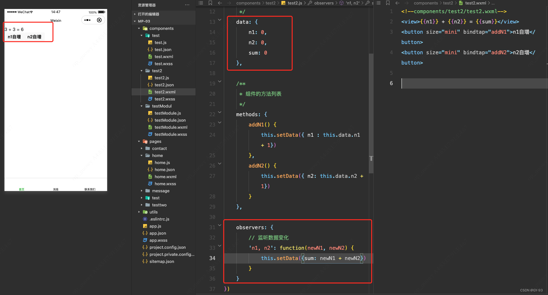Fold the observers block at line 31
The width and height of the screenshot is (548, 295).
click(x=220, y=225)
